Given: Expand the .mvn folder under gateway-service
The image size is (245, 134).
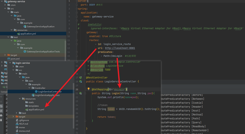Looking at the screenshot, I should (x=5, y=5).
